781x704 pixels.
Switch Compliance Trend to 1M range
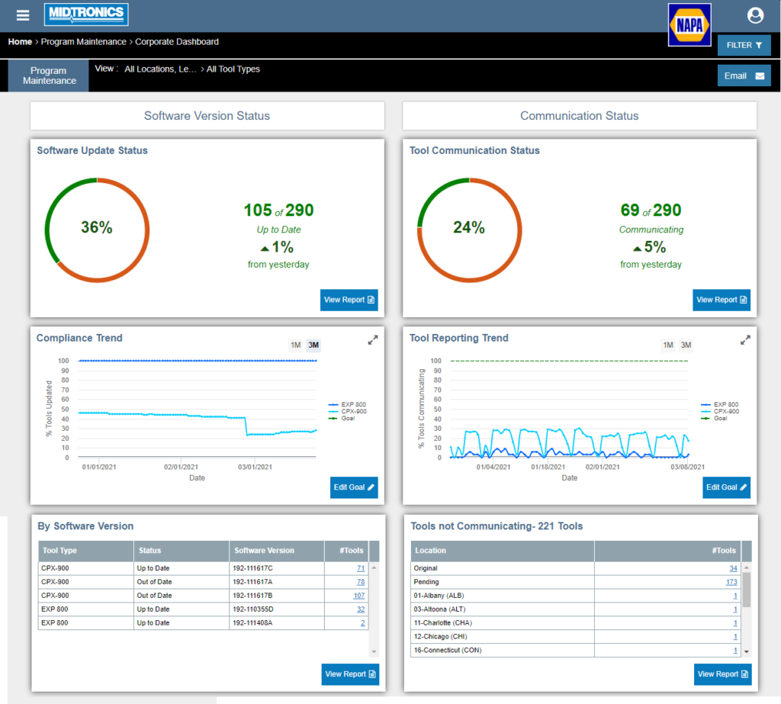(x=295, y=345)
